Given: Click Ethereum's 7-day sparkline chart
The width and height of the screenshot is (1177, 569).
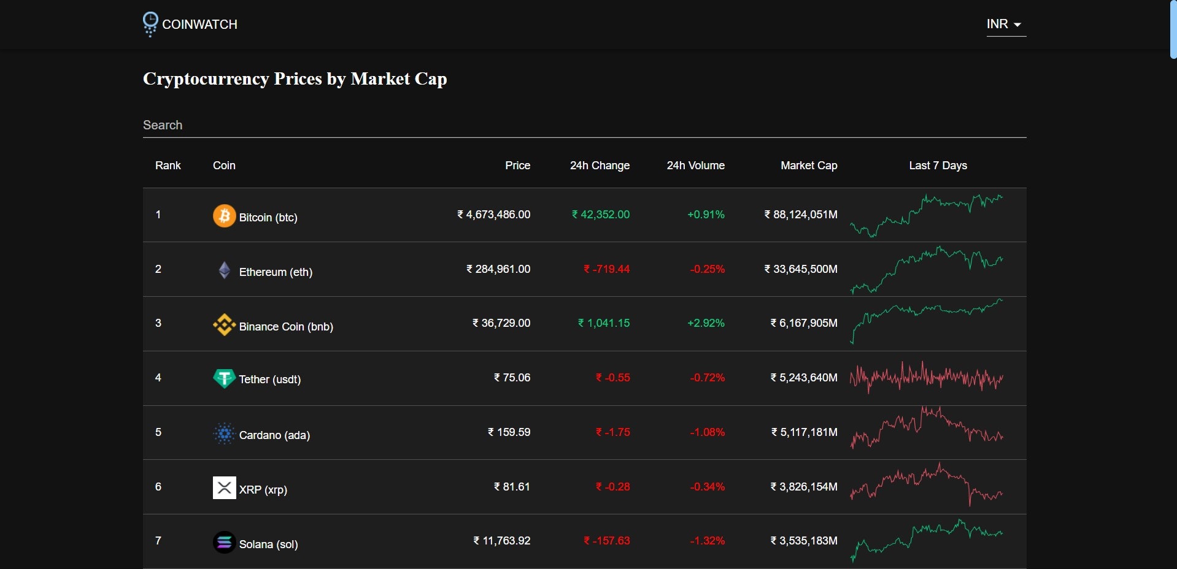Looking at the screenshot, I should [x=927, y=269].
